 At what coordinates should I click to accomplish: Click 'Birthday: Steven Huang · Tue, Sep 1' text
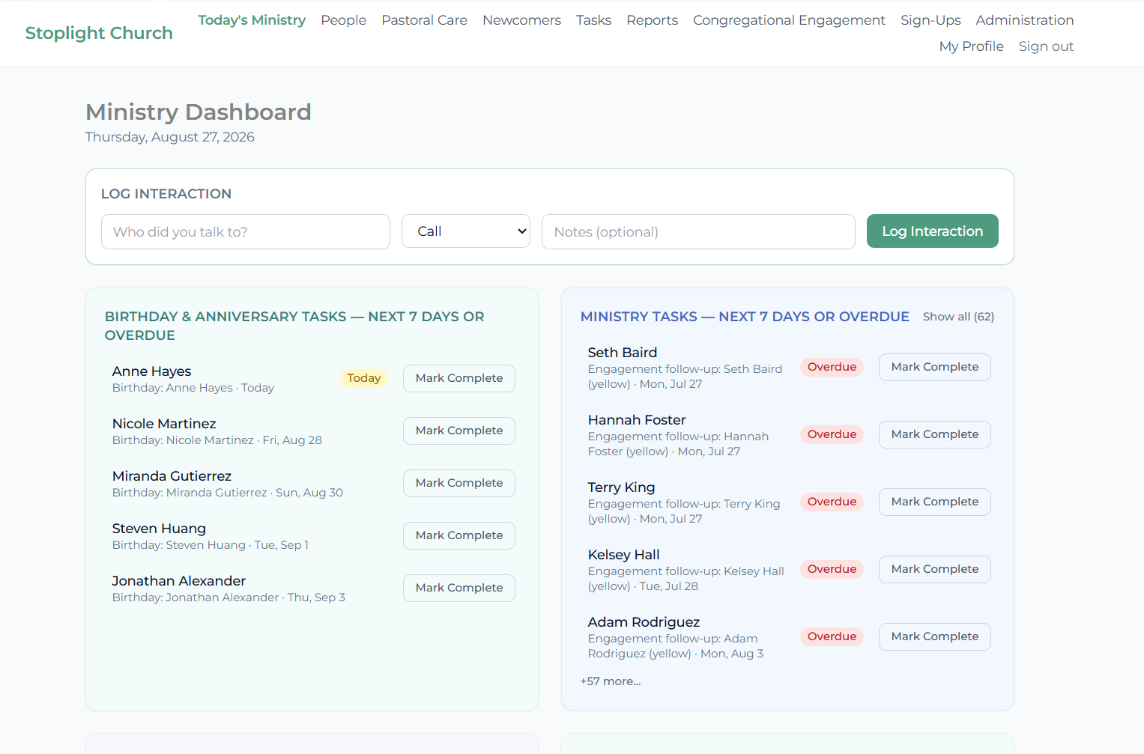coord(211,545)
